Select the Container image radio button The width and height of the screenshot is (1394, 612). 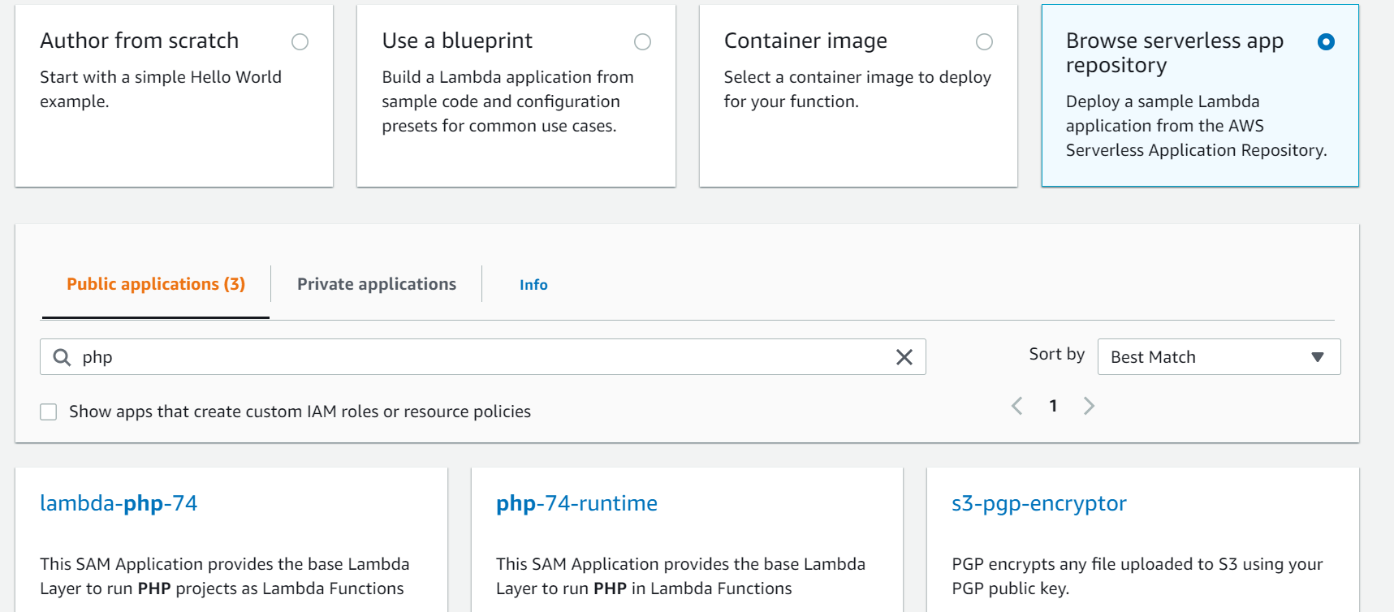pos(984,42)
